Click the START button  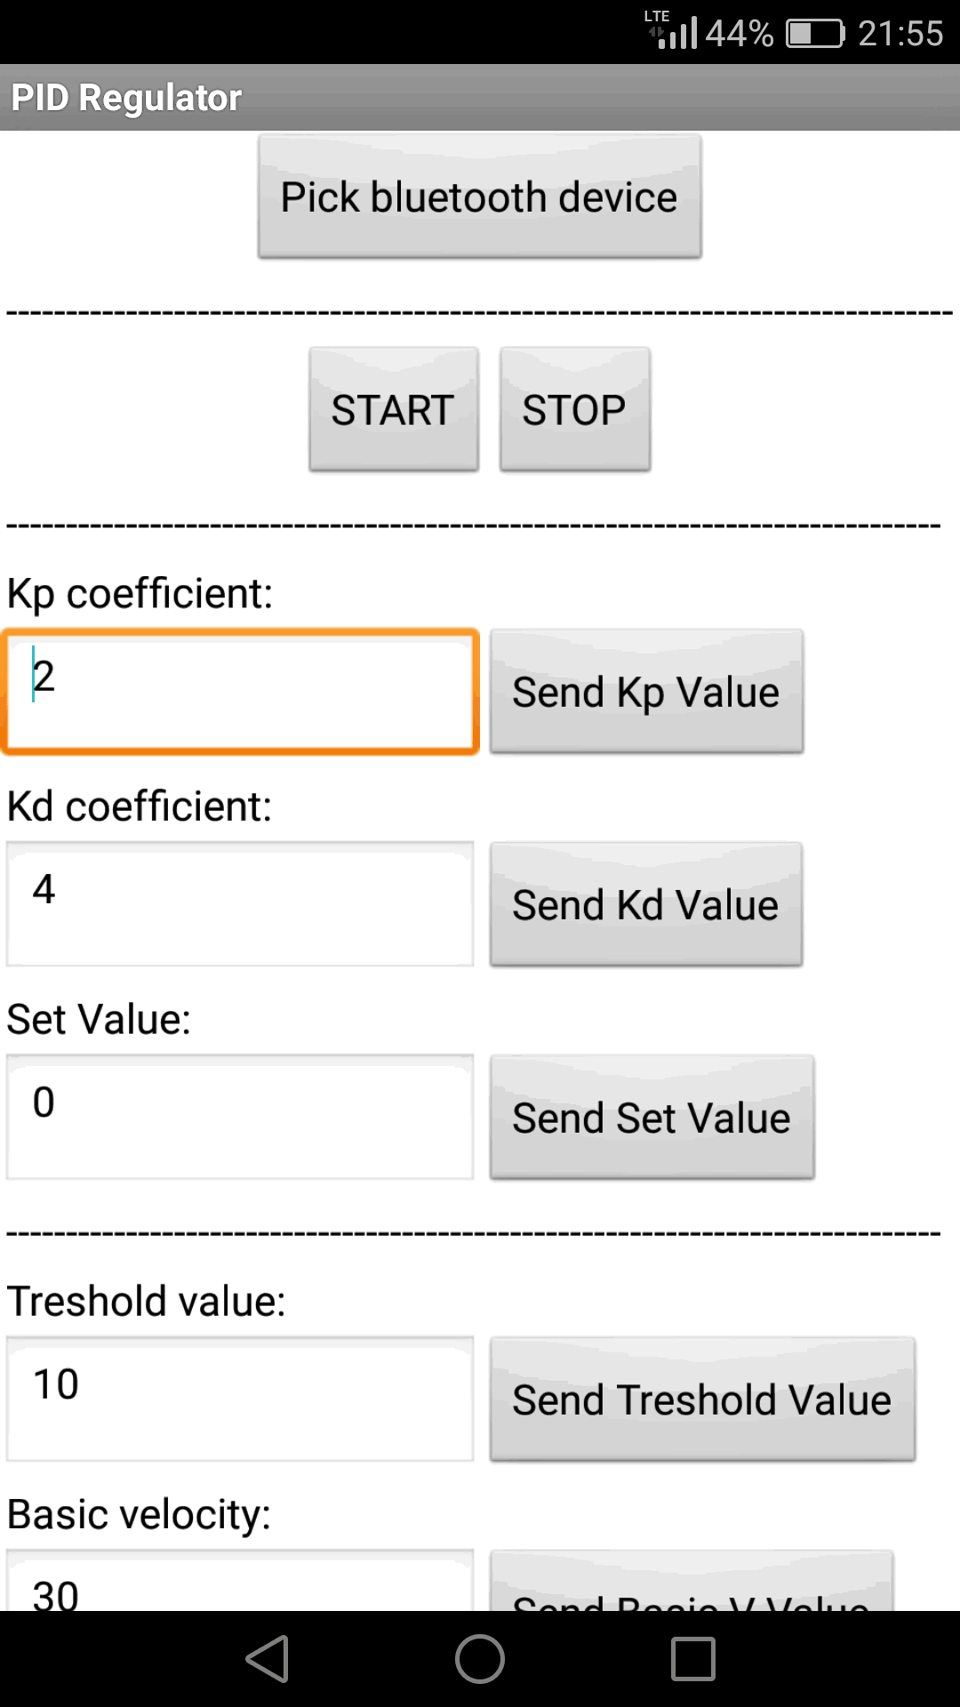coord(394,410)
